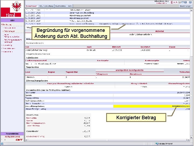194x146 pixels.
Task: Expand the Voreinstellungen section in the sidebar
Action: click(x=8, y=48)
